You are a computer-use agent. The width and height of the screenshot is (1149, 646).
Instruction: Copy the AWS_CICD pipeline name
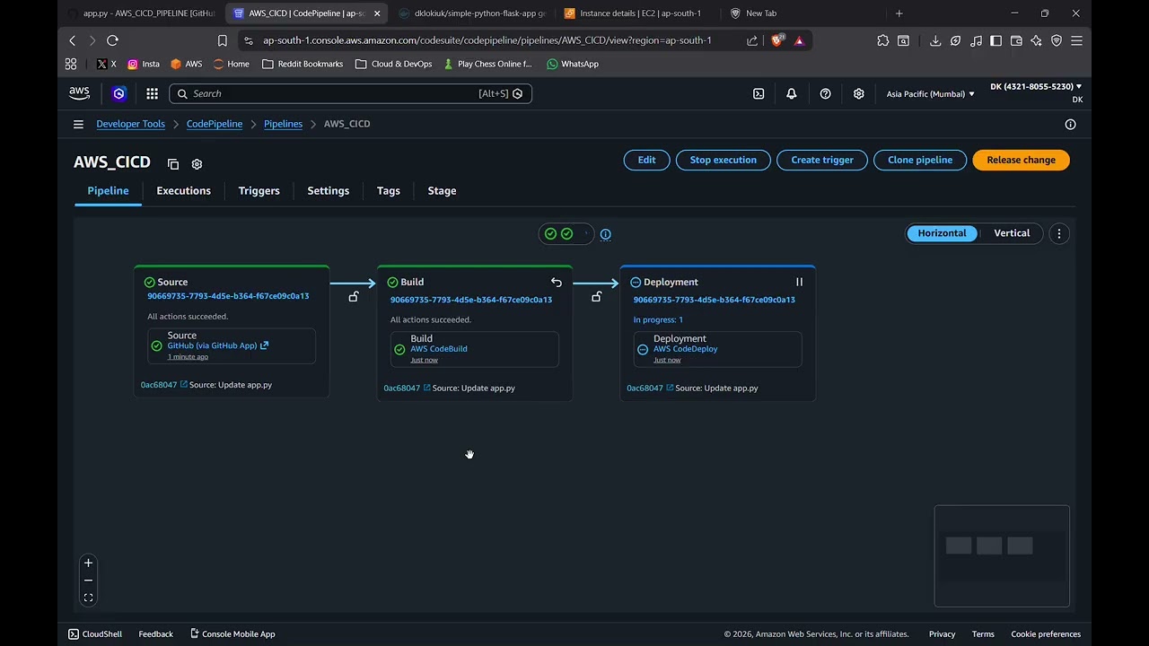pos(173,164)
